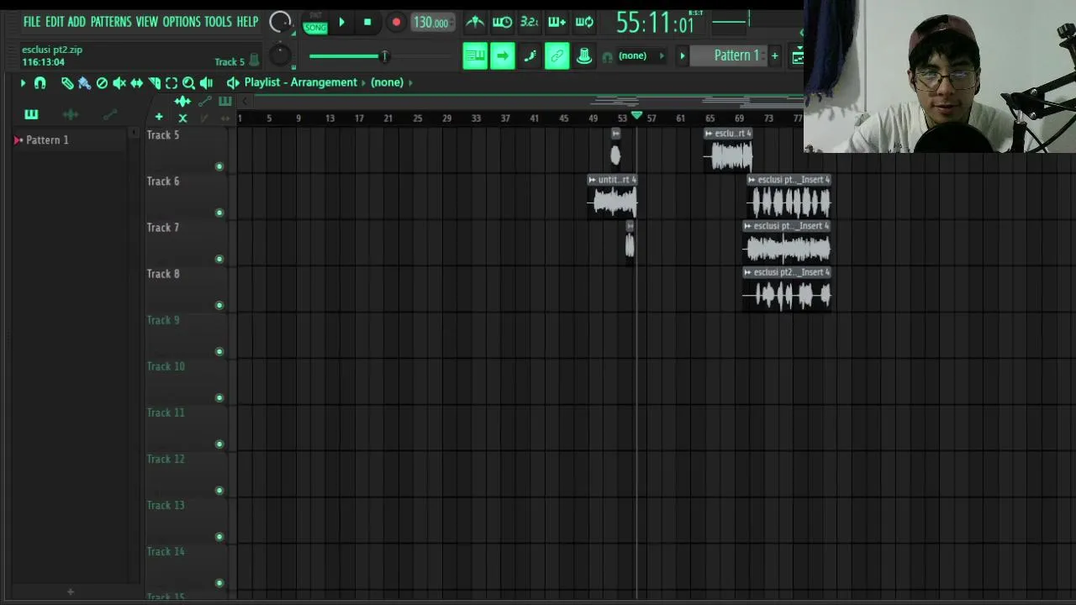The height and width of the screenshot is (605, 1076).
Task: Switch the PAT/SONG mode toggle
Action: pyautogui.click(x=315, y=24)
